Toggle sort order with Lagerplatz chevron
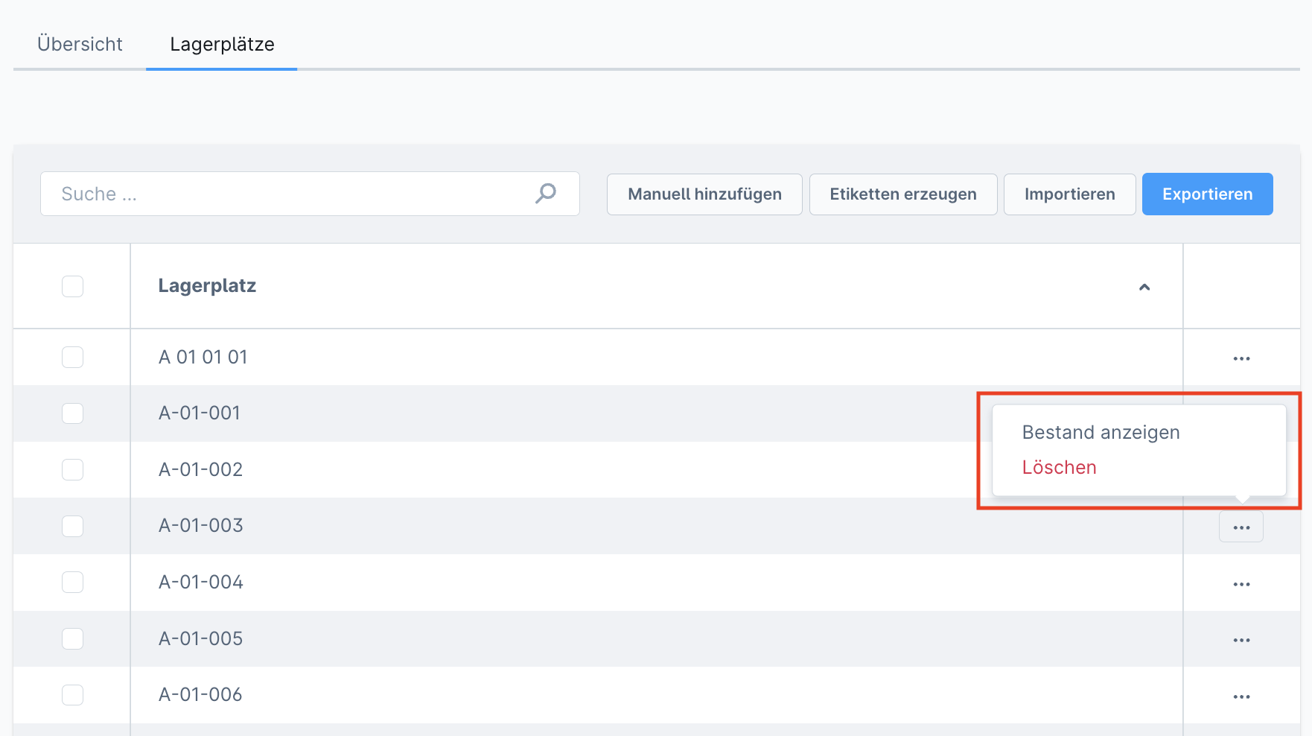 (1144, 287)
